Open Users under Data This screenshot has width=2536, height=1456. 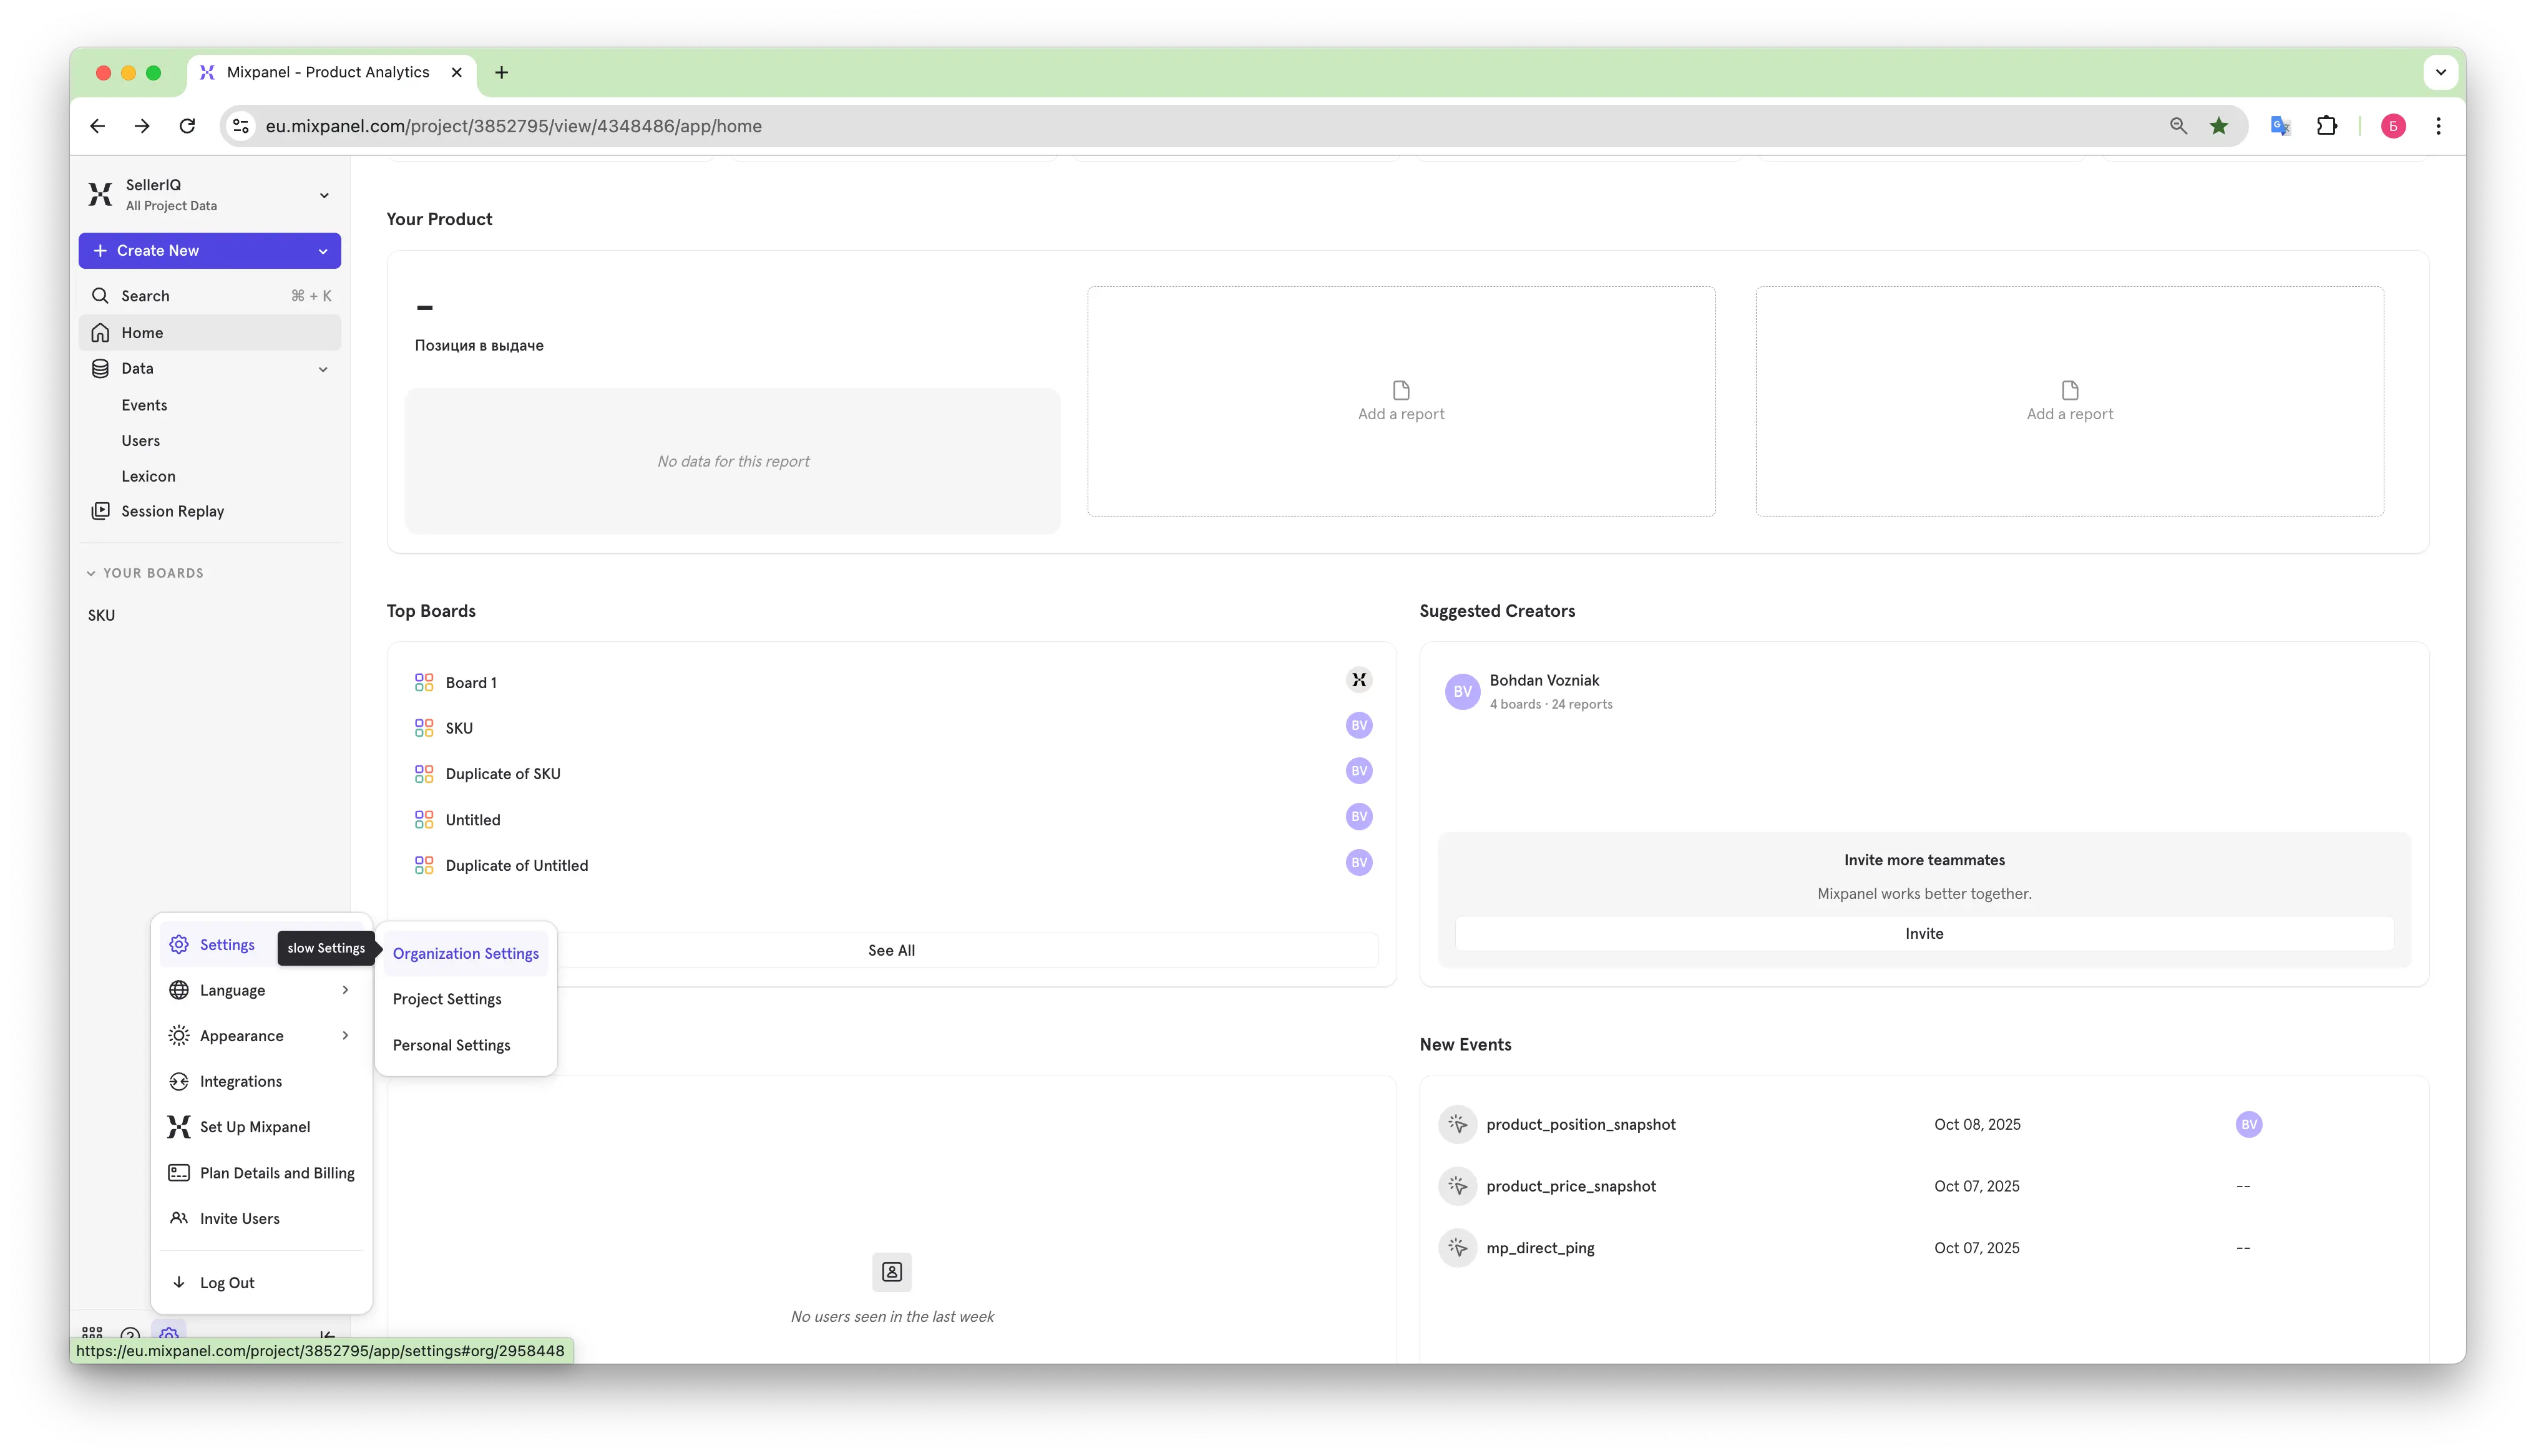coord(141,440)
